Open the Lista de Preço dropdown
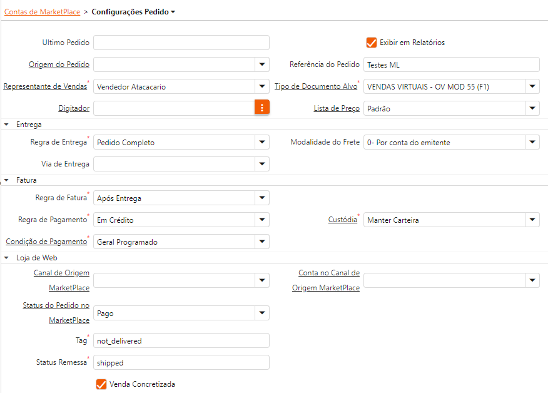 532,108
